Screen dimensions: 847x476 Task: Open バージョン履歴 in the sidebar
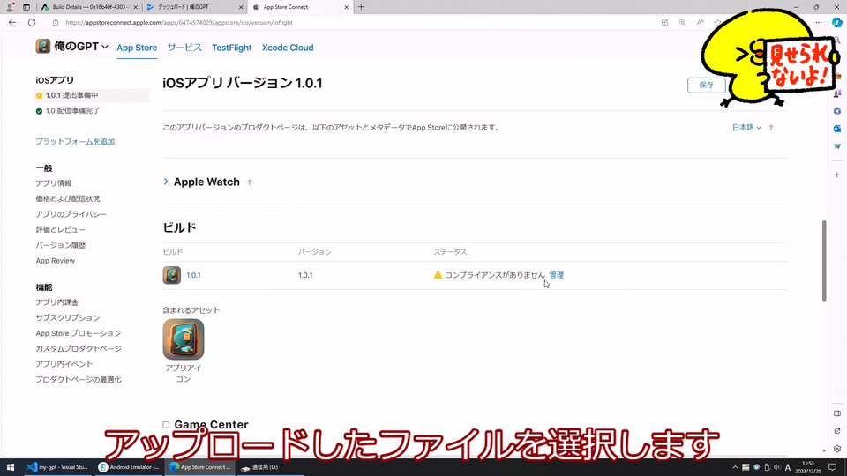61,245
